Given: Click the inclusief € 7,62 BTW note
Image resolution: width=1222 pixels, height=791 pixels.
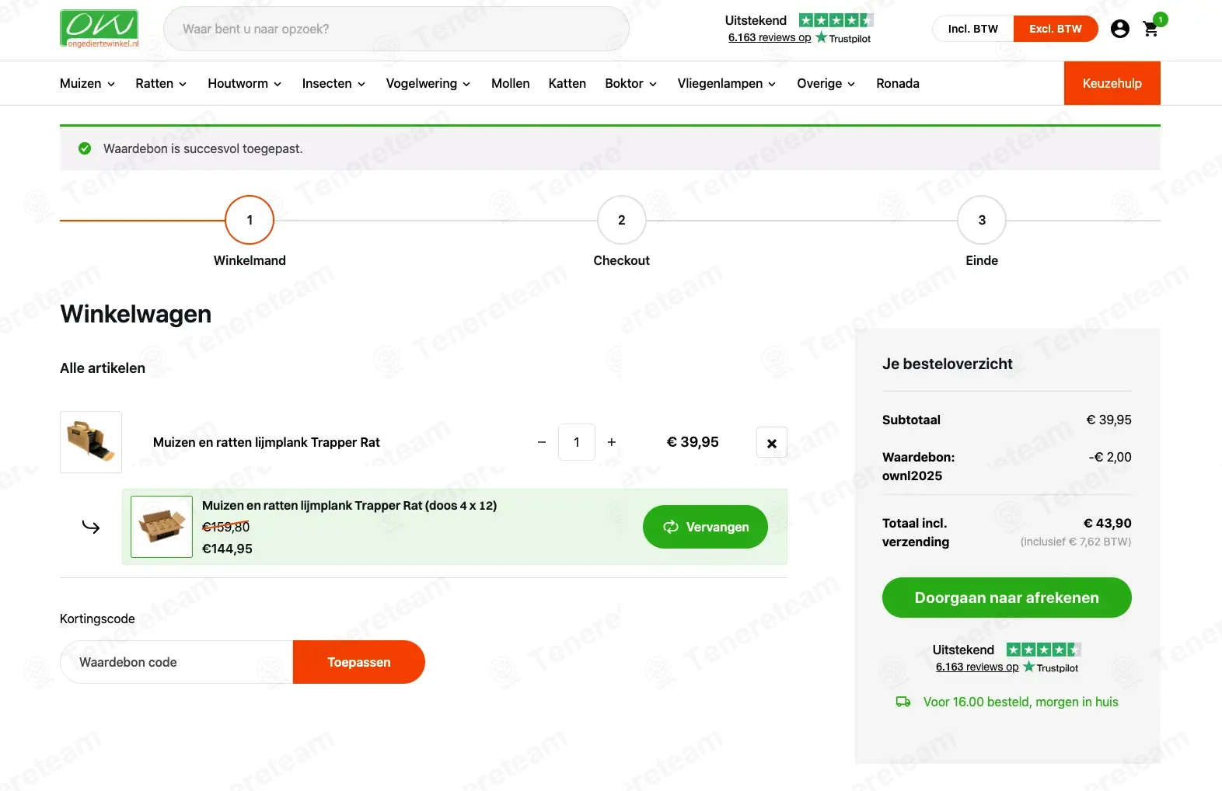Looking at the screenshot, I should point(1076,542).
